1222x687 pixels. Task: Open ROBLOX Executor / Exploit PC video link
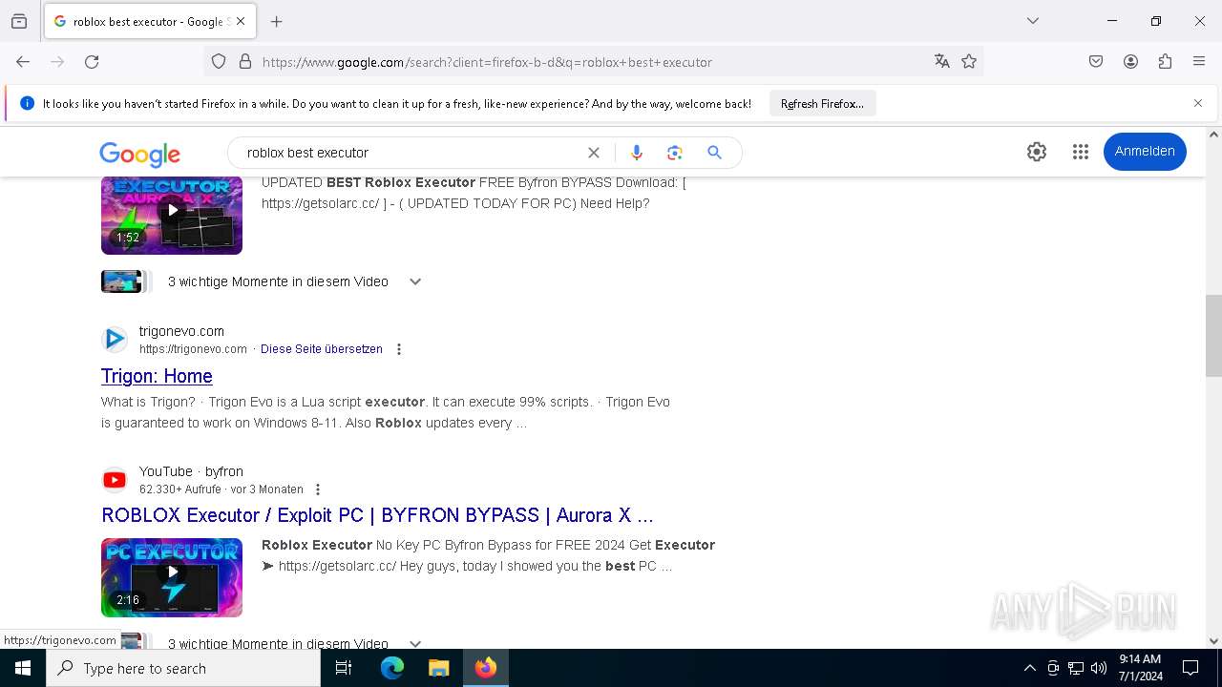coord(377,515)
